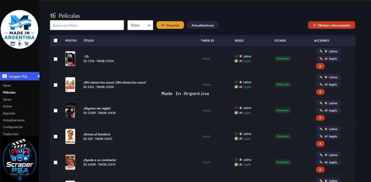
Task: Click the search by title field
Action: pyautogui.click(x=87, y=25)
